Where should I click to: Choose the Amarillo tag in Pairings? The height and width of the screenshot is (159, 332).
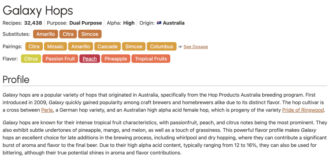(x=81, y=47)
